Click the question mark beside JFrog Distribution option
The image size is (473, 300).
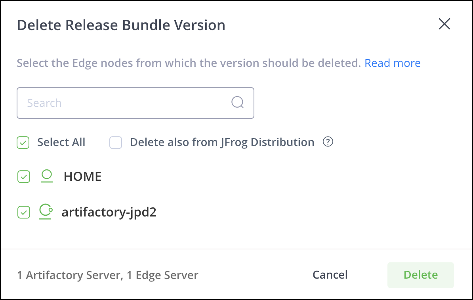click(328, 142)
